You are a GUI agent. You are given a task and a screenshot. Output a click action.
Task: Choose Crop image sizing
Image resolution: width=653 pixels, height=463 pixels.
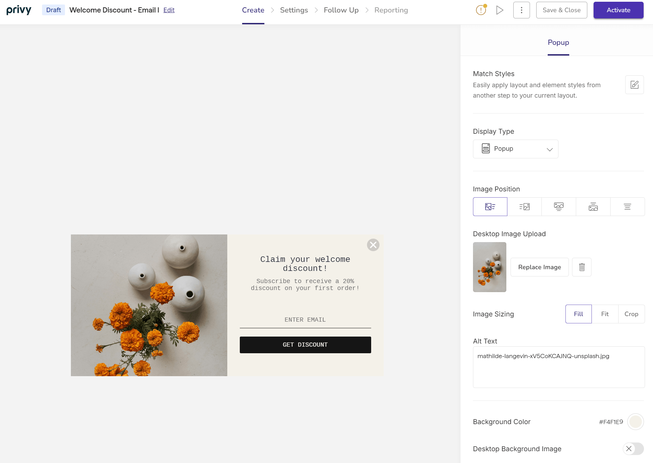coord(631,314)
